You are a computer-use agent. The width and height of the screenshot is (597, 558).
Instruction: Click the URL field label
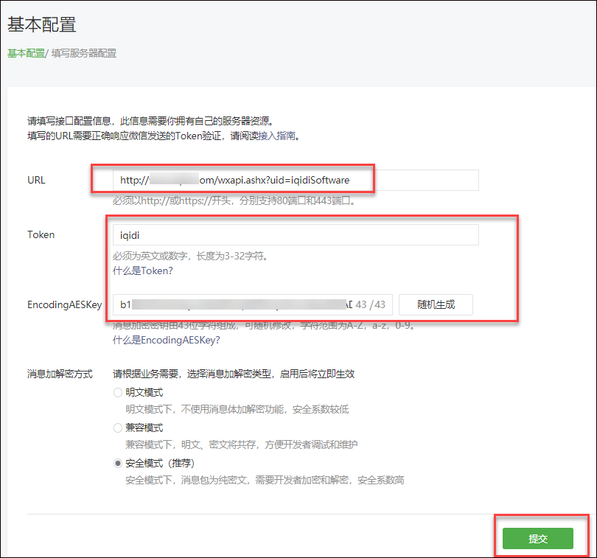[36, 180]
